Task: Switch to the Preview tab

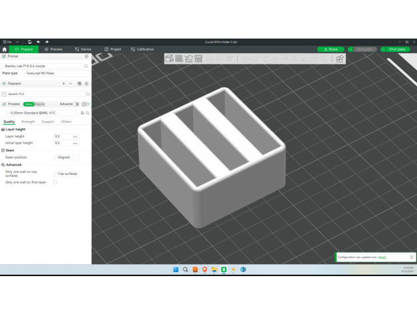Action: tap(54, 49)
